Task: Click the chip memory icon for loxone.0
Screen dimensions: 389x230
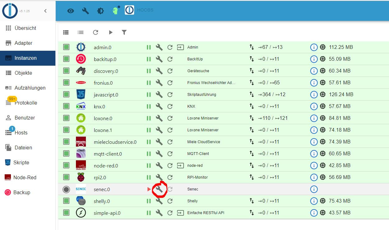Action: pos(323,118)
